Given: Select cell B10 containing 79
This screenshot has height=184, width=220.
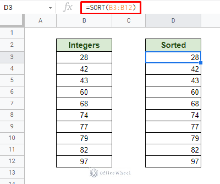Looking at the screenshot, I should tap(84, 138).
